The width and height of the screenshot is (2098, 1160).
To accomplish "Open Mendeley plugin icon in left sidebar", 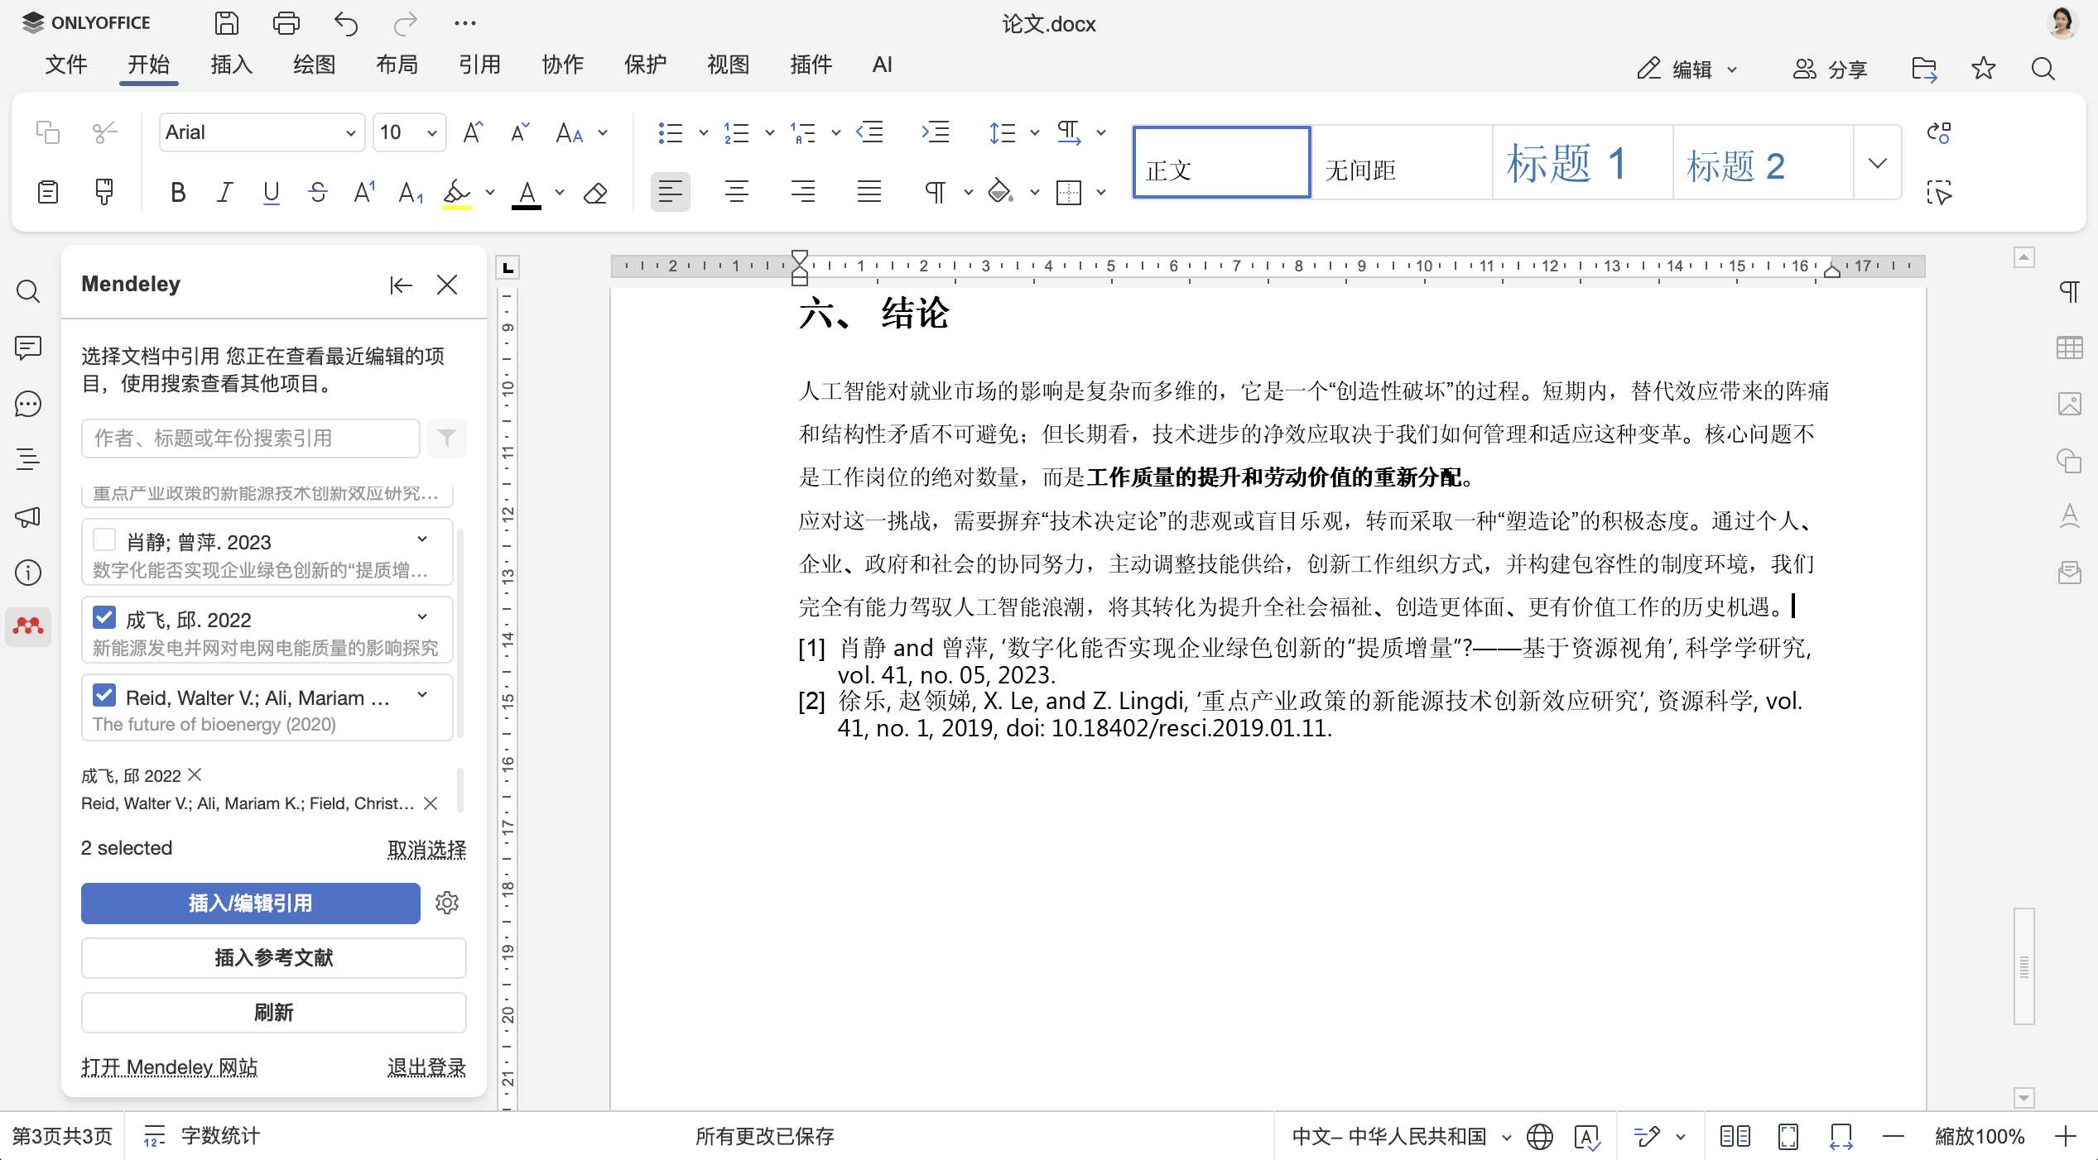I will click(28, 626).
